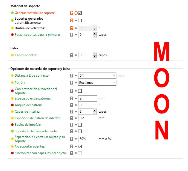Click the lock icon for No soportar puentes

click(72, 146)
